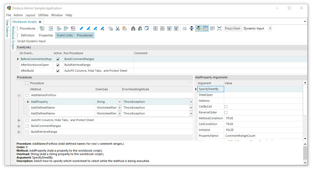Click the delete row red-X icon

pyautogui.click(x=73, y=28)
